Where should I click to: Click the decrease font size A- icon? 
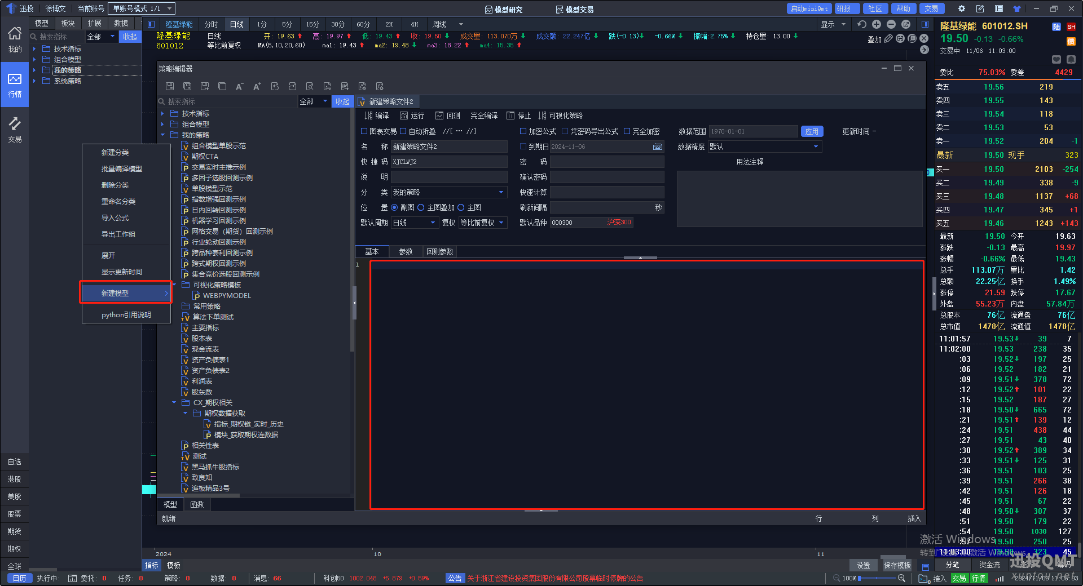(x=239, y=86)
